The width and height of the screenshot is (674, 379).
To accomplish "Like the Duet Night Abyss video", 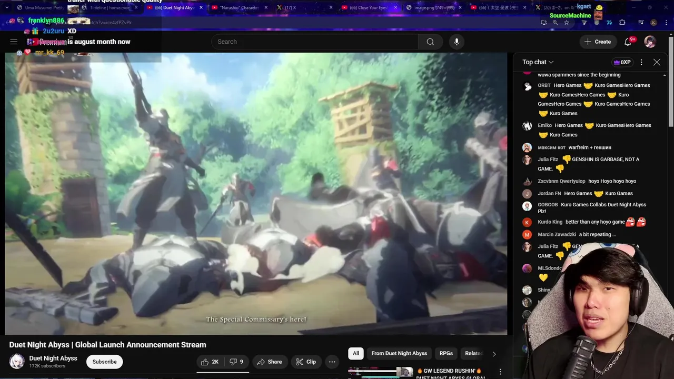I will pyautogui.click(x=209, y=362).
